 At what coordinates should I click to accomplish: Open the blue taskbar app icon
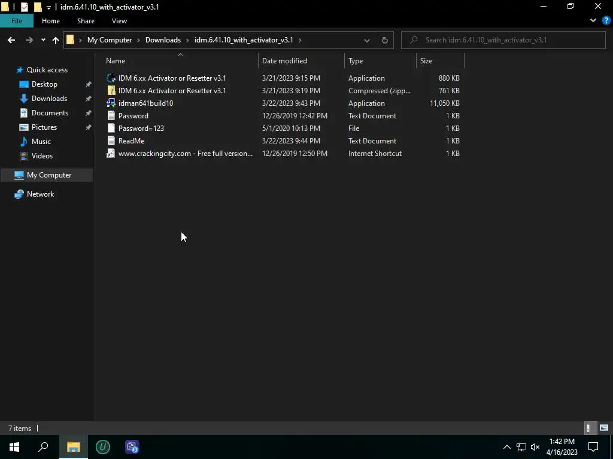(132, 447)
